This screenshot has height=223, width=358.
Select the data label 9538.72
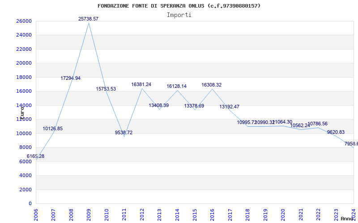124,132
